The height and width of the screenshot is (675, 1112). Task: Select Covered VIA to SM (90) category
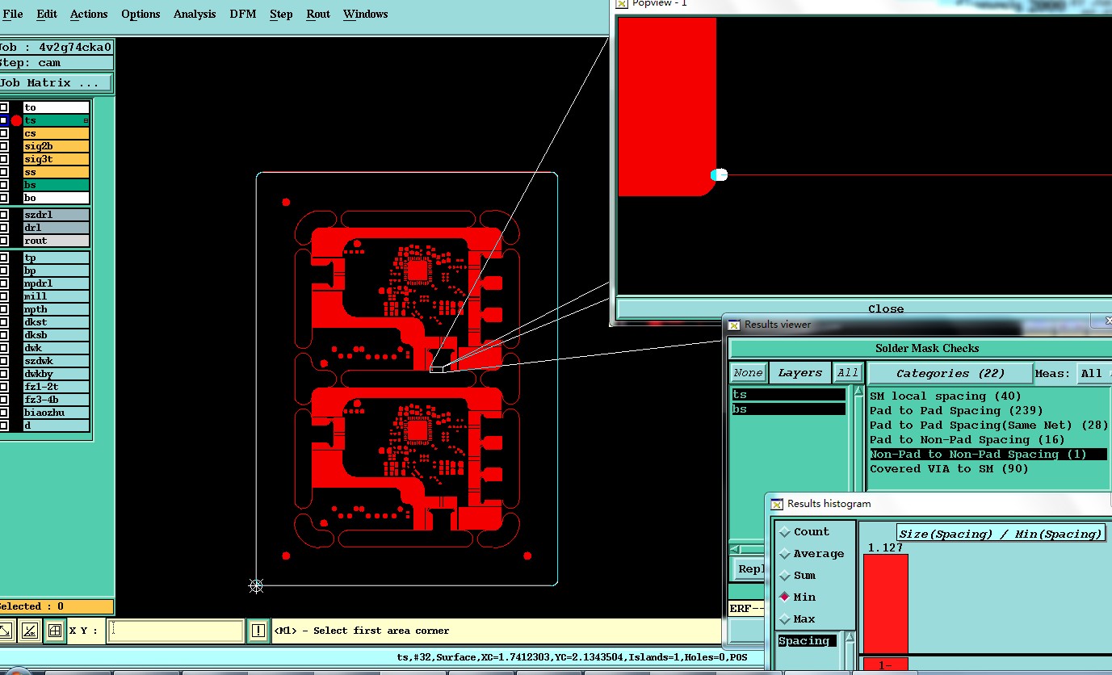(x=949, y=469)
